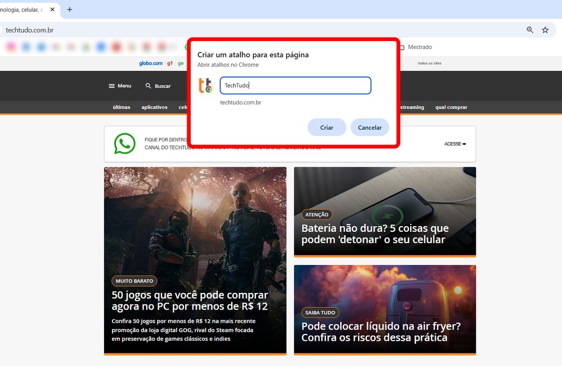The width and height of the screenshot is (562, 366).
Task: Click the 50 jogos article description text
Action: [x=183, y=330]
